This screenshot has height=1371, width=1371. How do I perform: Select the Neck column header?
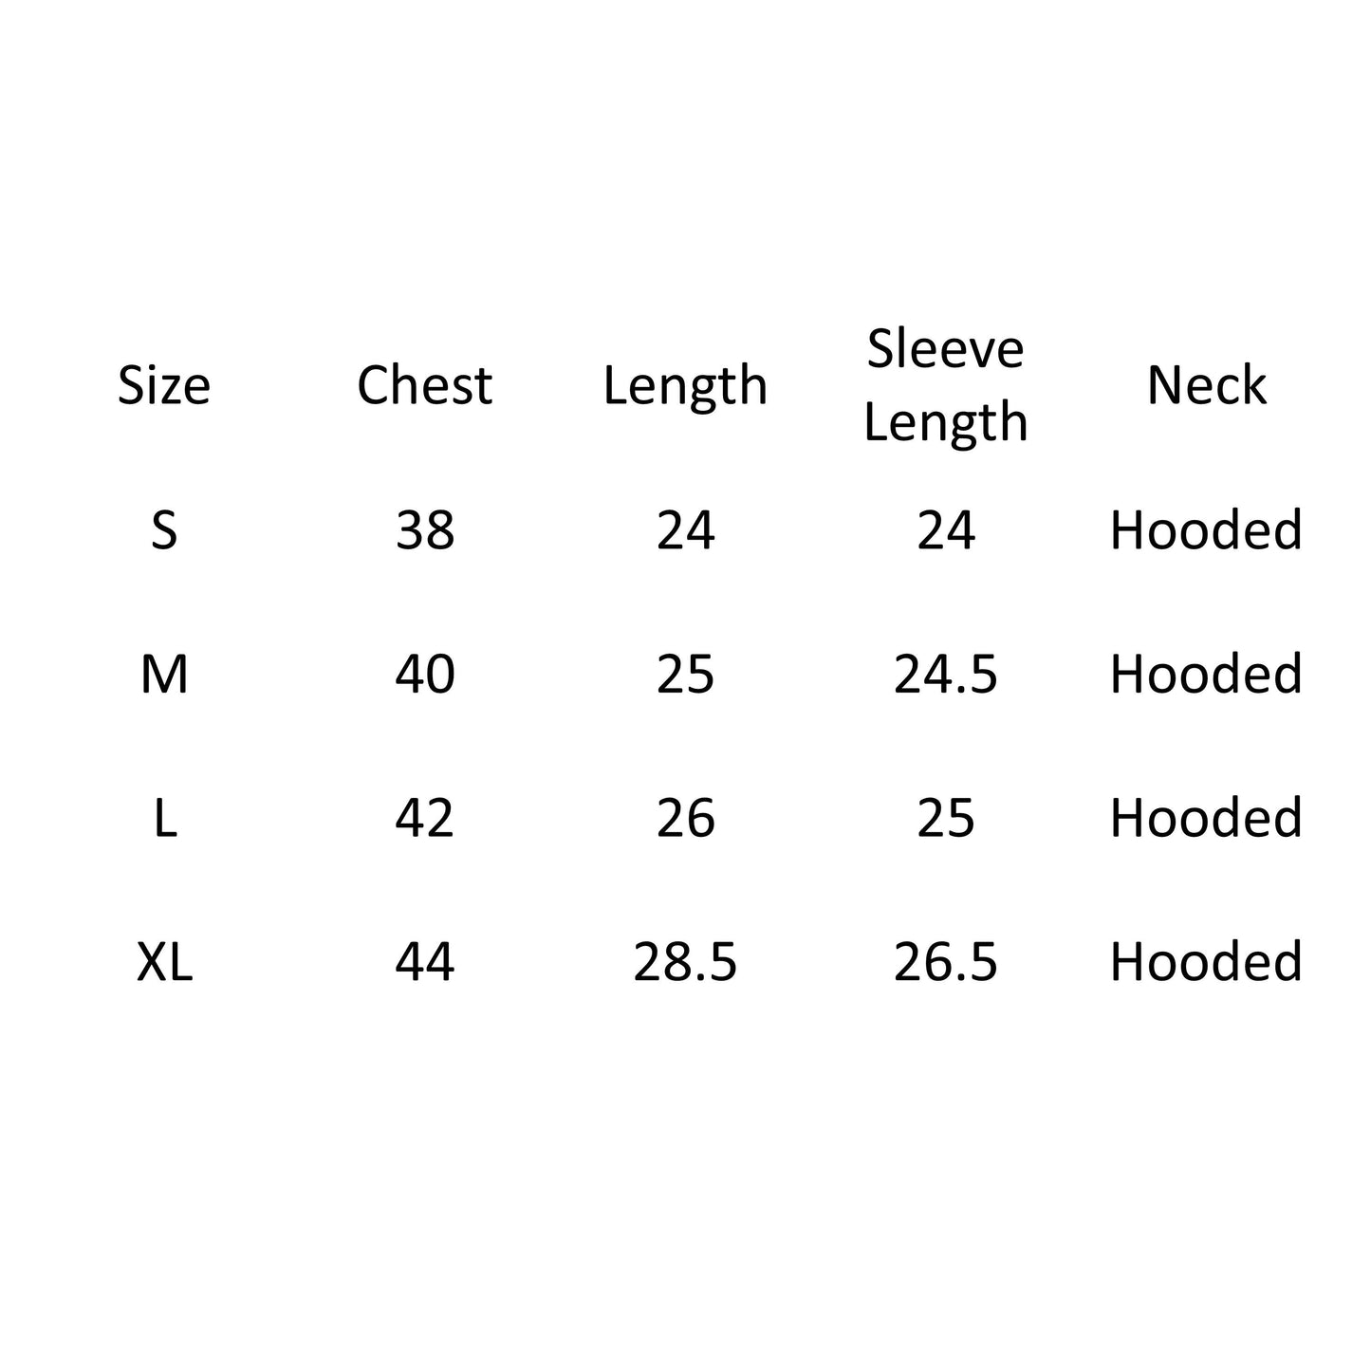click(x=1206, y=385)
